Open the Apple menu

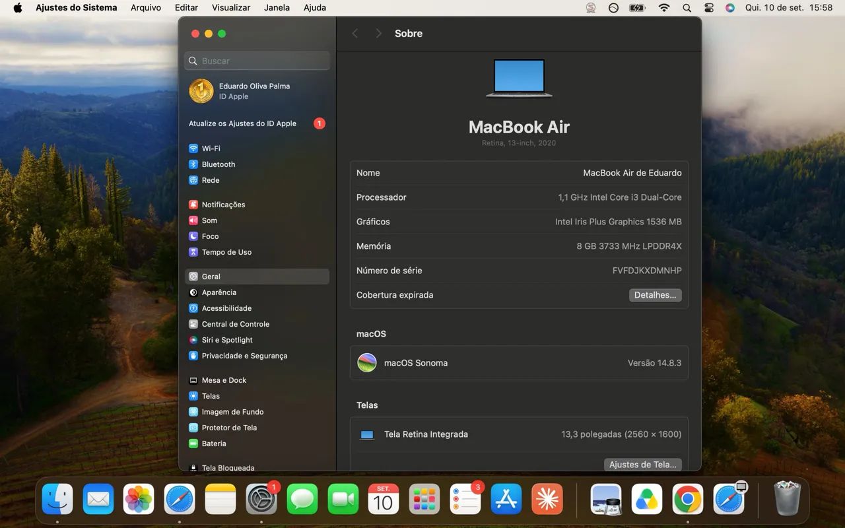pyautogui.click(x=18, y=8)
